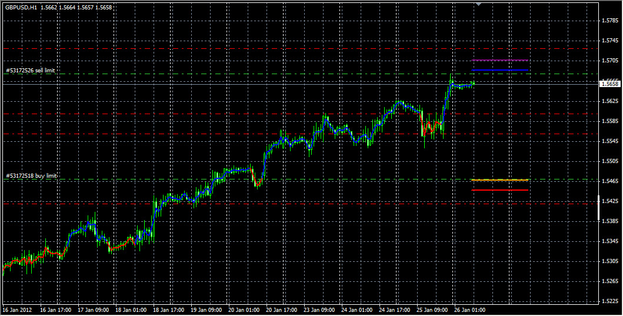
Task: Click the 26 Jan 01:00 time label
Action: pos(469,310)
